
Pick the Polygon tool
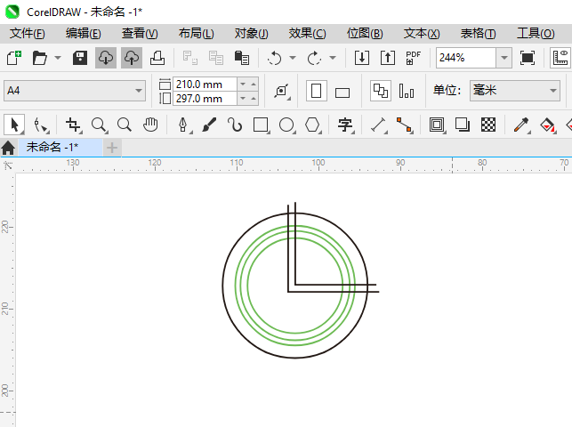pos(312,125)
